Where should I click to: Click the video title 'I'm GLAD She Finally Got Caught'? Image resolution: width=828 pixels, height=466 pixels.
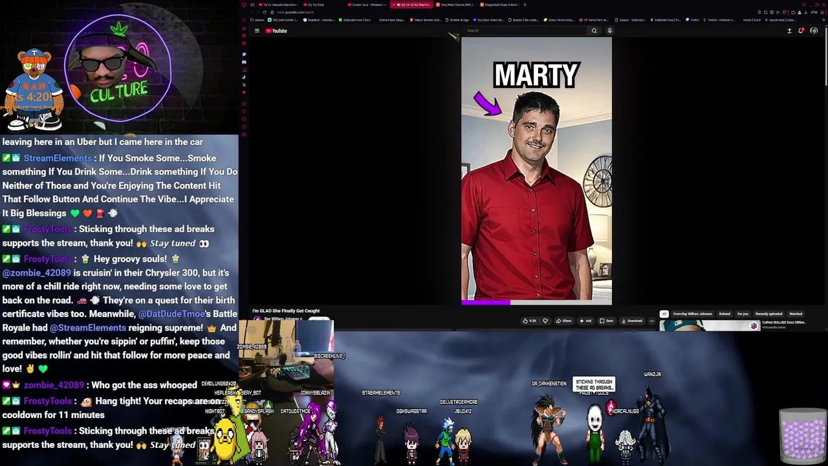[x=286, y=311]
